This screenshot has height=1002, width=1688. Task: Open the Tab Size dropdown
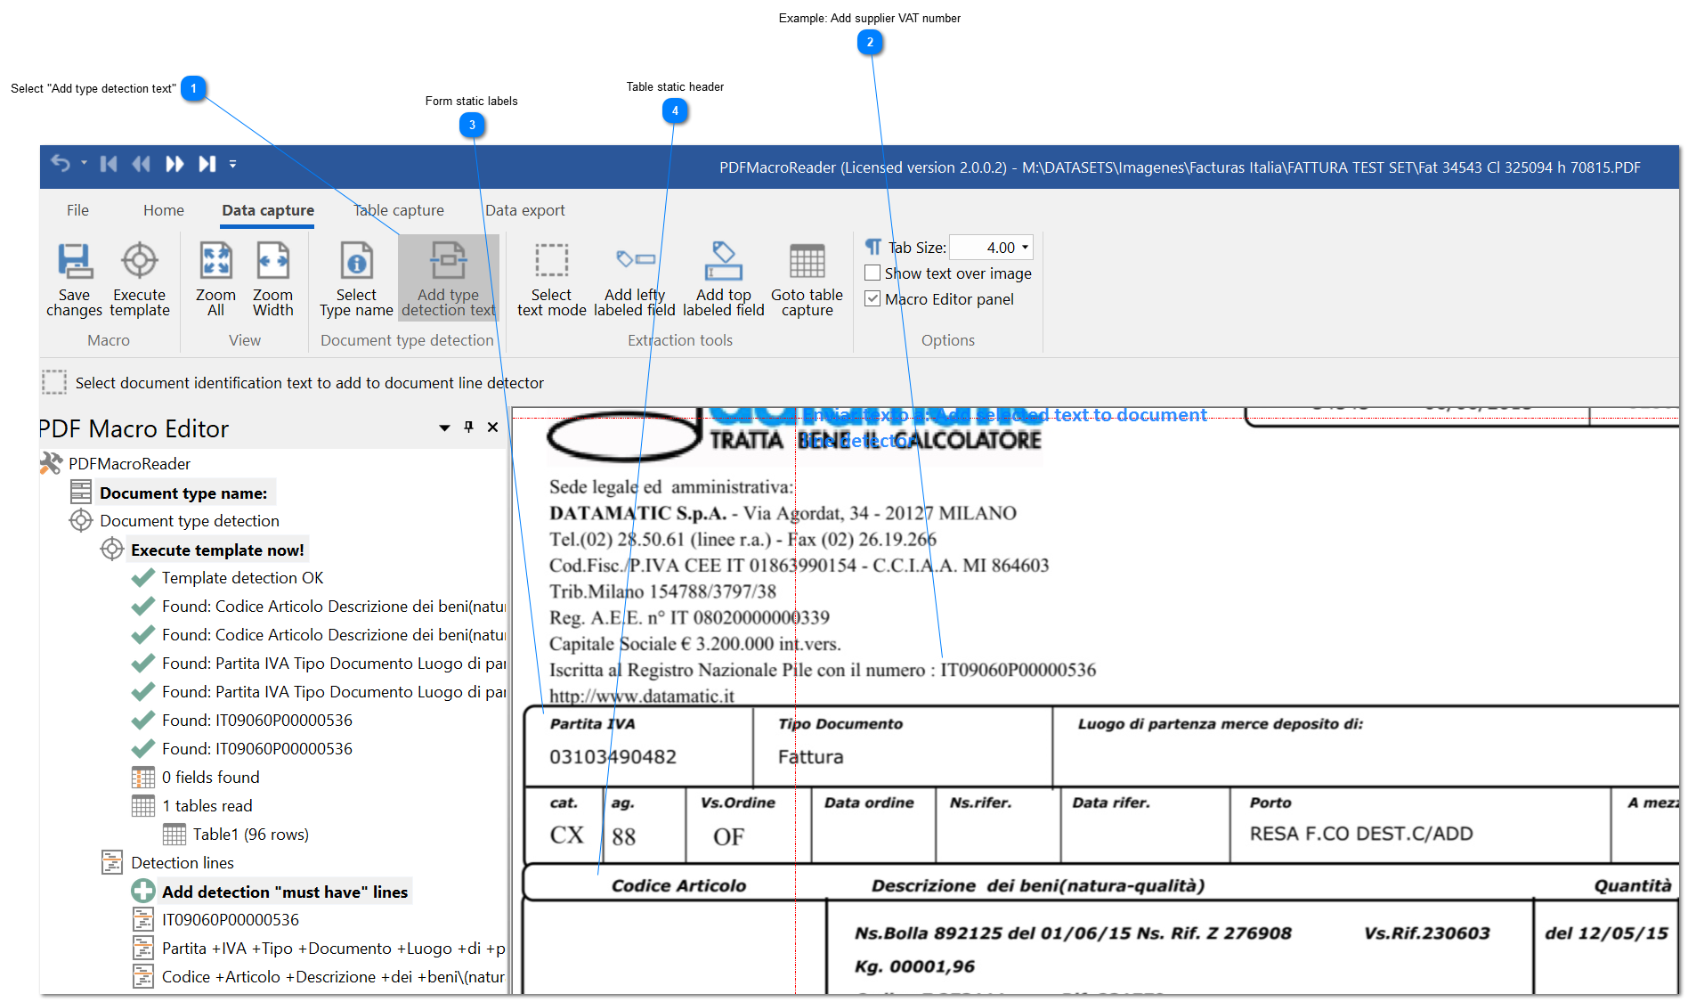coord(1022,247)
